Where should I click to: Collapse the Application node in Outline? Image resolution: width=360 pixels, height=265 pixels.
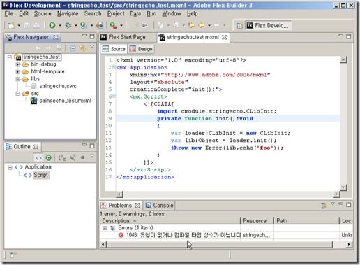[10, 167]
